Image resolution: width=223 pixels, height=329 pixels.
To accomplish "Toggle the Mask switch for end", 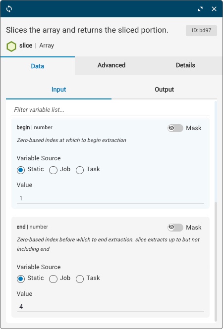I will coord(175,228).
